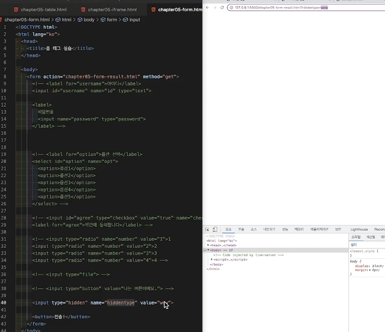Click the symbol icon beside form in the breadcrumb
Image resolution: width=385 pixels, height=332 pixels.
click(103, 19)
